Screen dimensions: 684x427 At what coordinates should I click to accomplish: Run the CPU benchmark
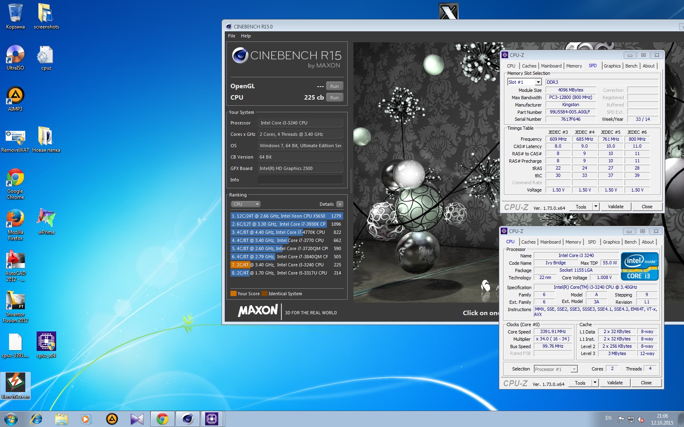(x=334, y=98)
